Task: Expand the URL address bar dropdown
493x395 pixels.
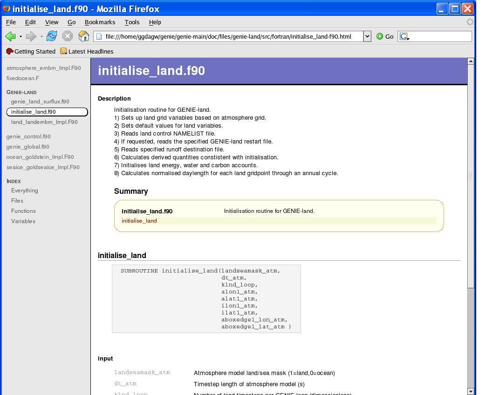Action: click(367, 36)
